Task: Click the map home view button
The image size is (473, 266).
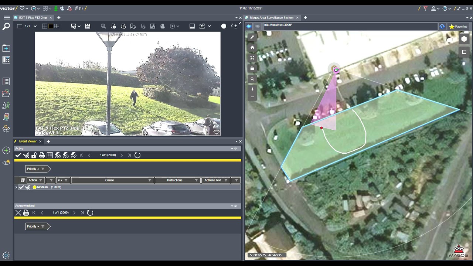Action: 252,47
